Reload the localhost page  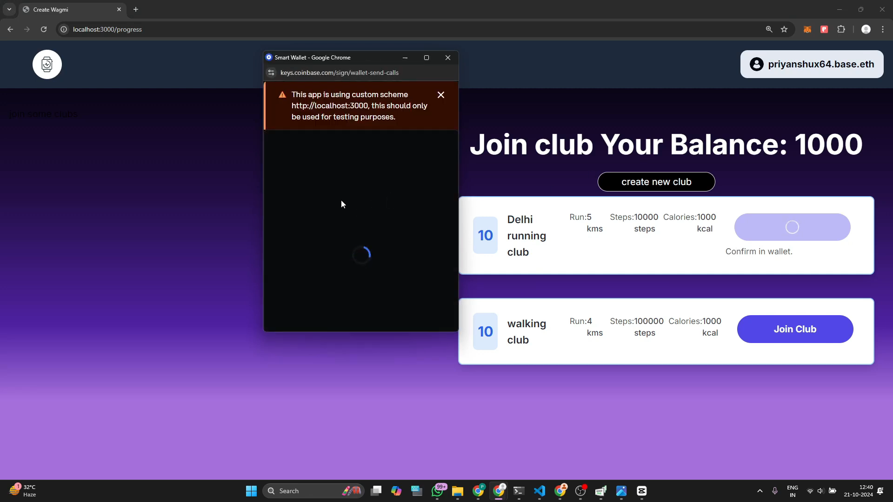pos(44,29)
